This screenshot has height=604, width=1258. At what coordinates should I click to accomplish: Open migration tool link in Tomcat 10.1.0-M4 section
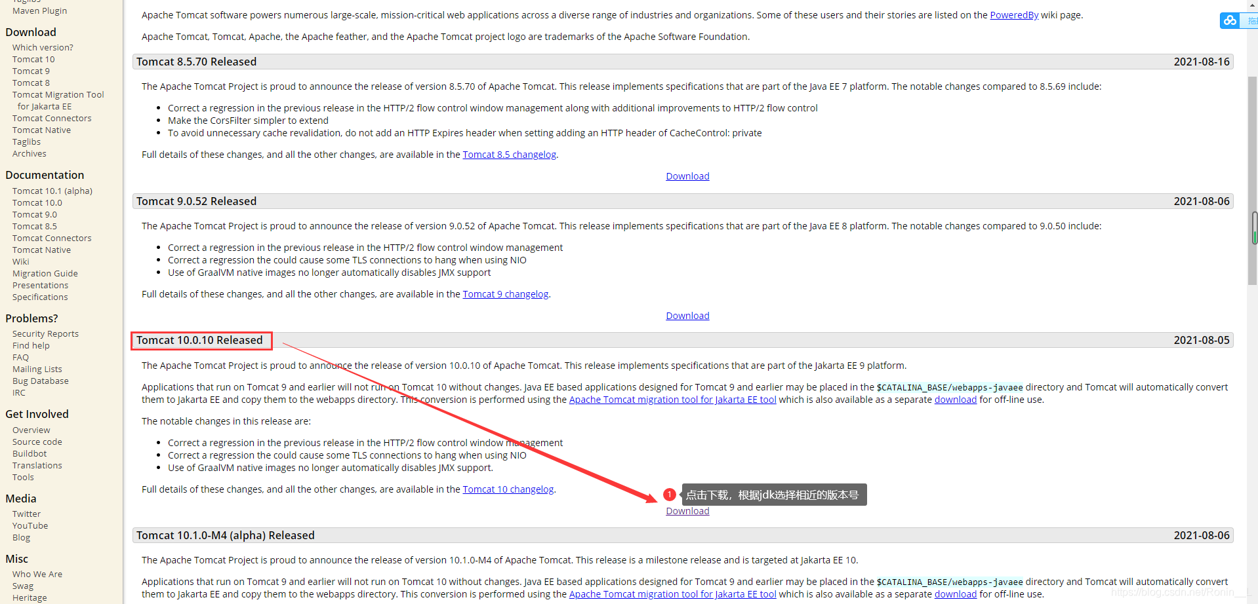pyautogui.click(x=673, y=594)
